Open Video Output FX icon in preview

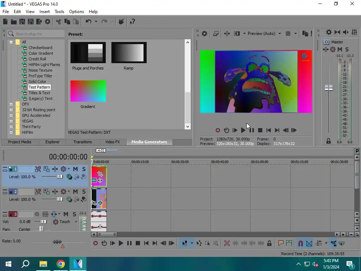pos(227,34)
